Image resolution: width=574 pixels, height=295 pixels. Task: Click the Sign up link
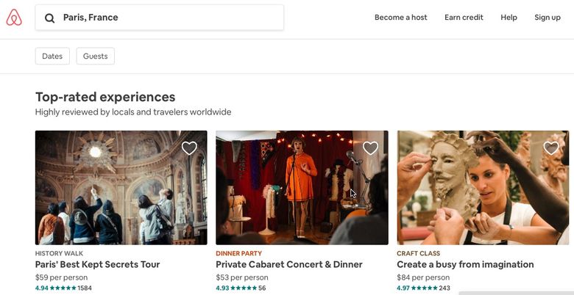click(x=548, y=18)
